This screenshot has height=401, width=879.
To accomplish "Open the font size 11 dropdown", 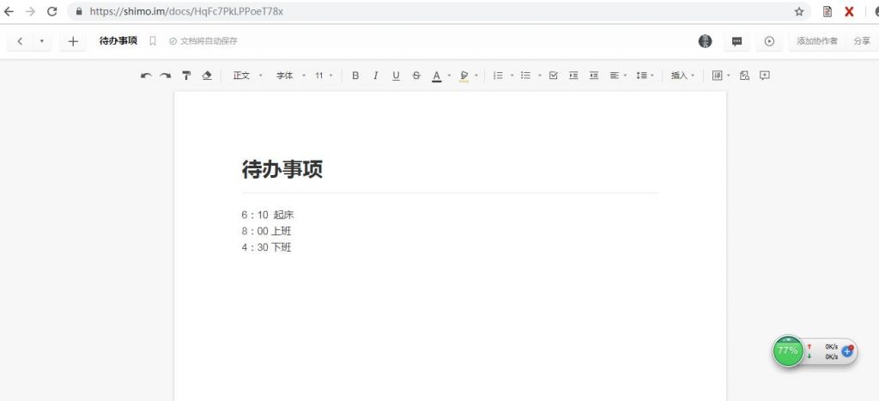I will pos(324,76).
